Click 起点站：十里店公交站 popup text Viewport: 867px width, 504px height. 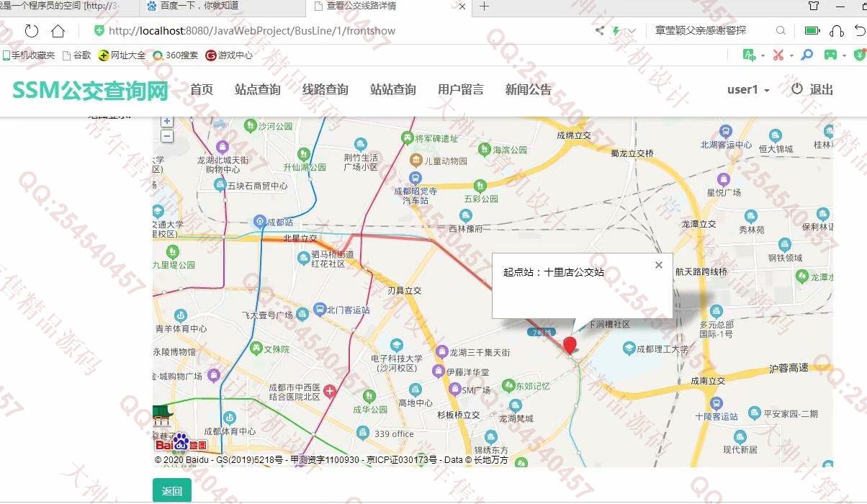click(554, 273)
